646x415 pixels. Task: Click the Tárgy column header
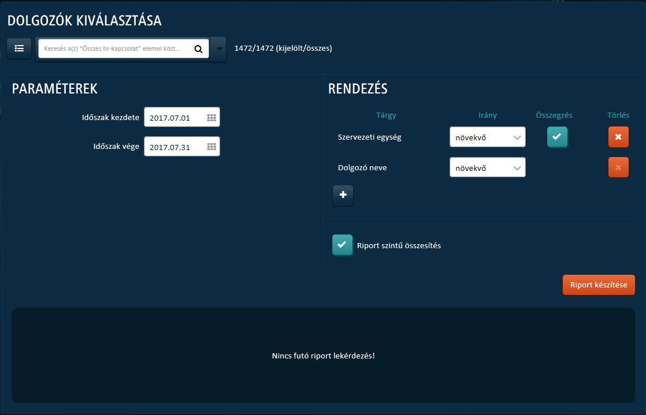coord(386,115)
